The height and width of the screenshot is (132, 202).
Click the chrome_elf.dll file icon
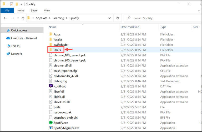[x=50, y=65]
